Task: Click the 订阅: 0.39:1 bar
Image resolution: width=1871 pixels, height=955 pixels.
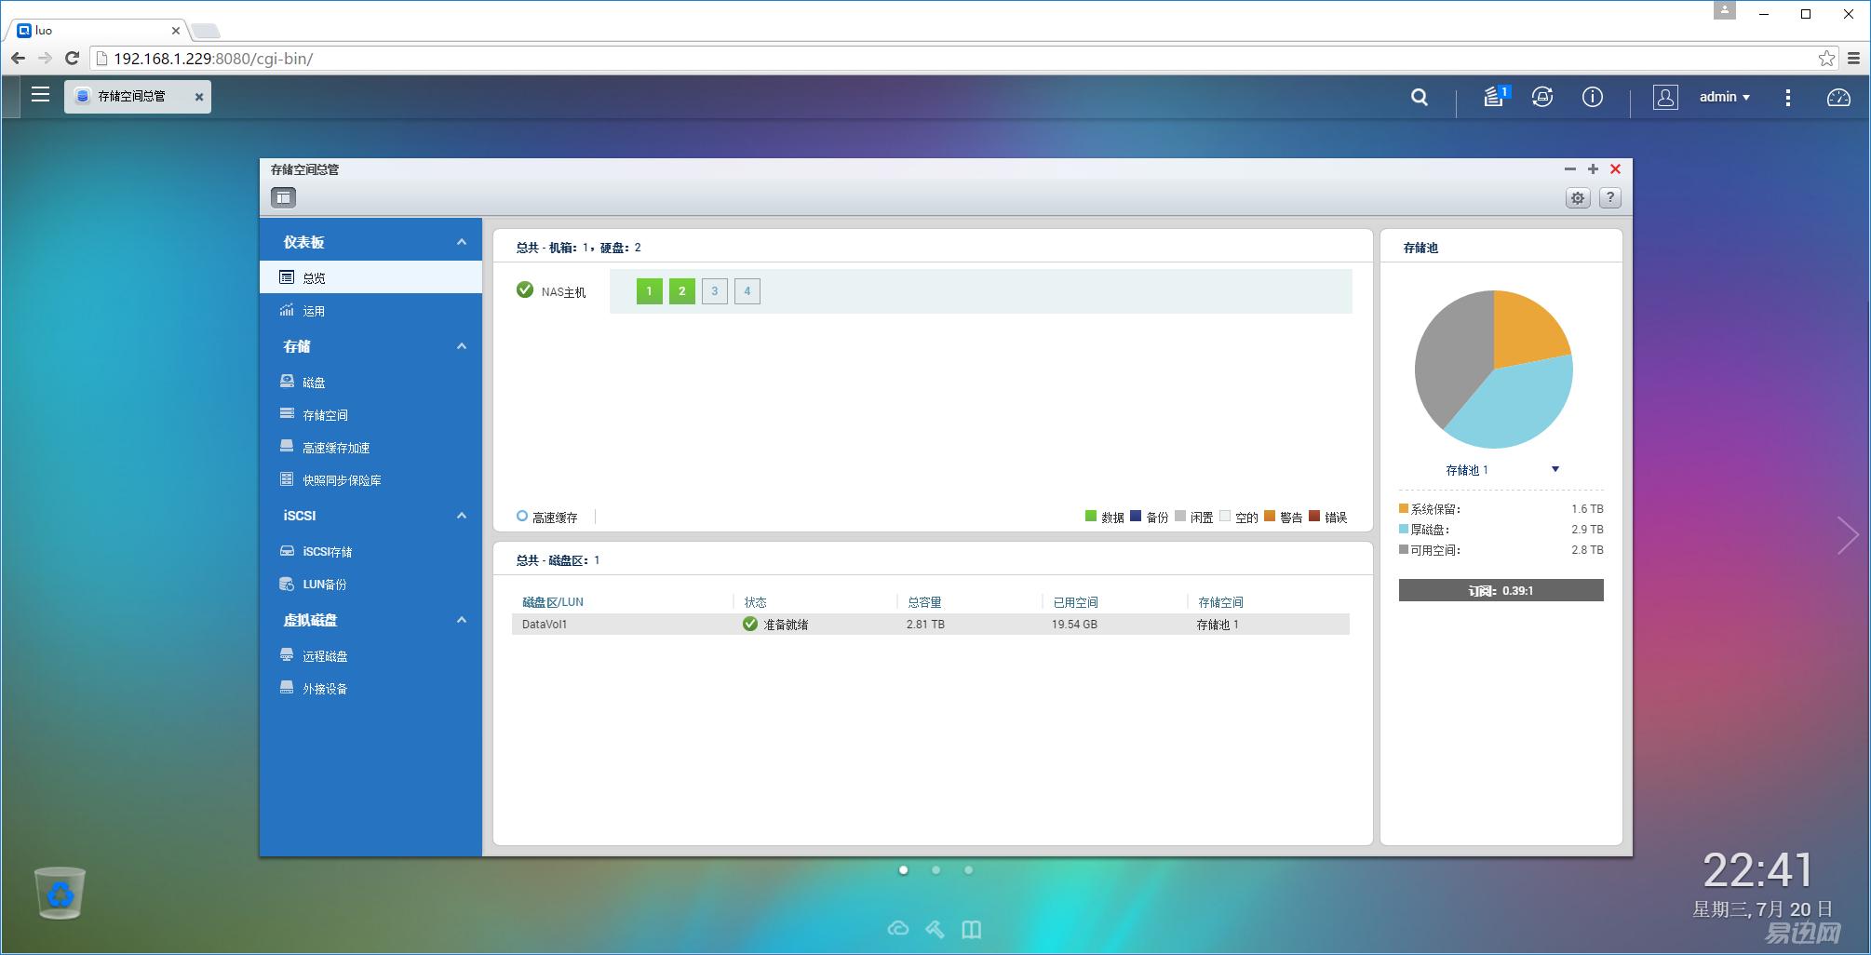Action: tap(1501, 590)
